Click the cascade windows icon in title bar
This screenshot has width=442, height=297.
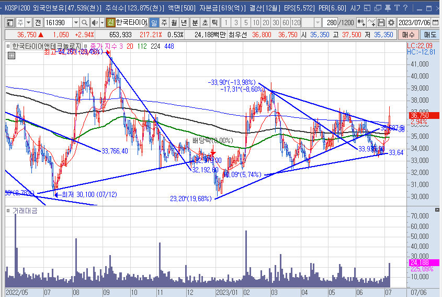[x=378, y=8]
